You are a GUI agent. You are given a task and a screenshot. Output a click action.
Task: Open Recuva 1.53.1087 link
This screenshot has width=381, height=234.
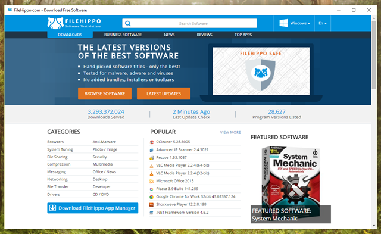(171, 157)
